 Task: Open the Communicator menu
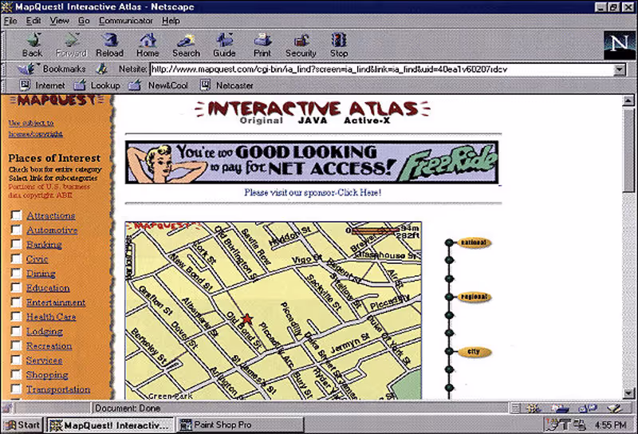tap(126, 21)
